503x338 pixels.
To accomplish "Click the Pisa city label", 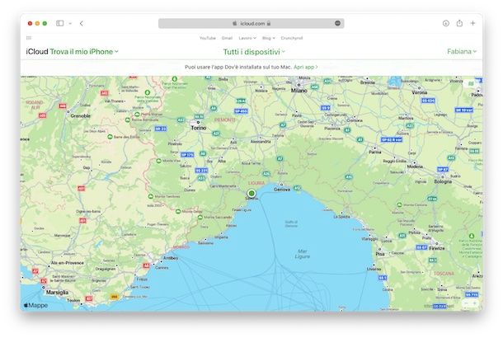I will [380, 254].
